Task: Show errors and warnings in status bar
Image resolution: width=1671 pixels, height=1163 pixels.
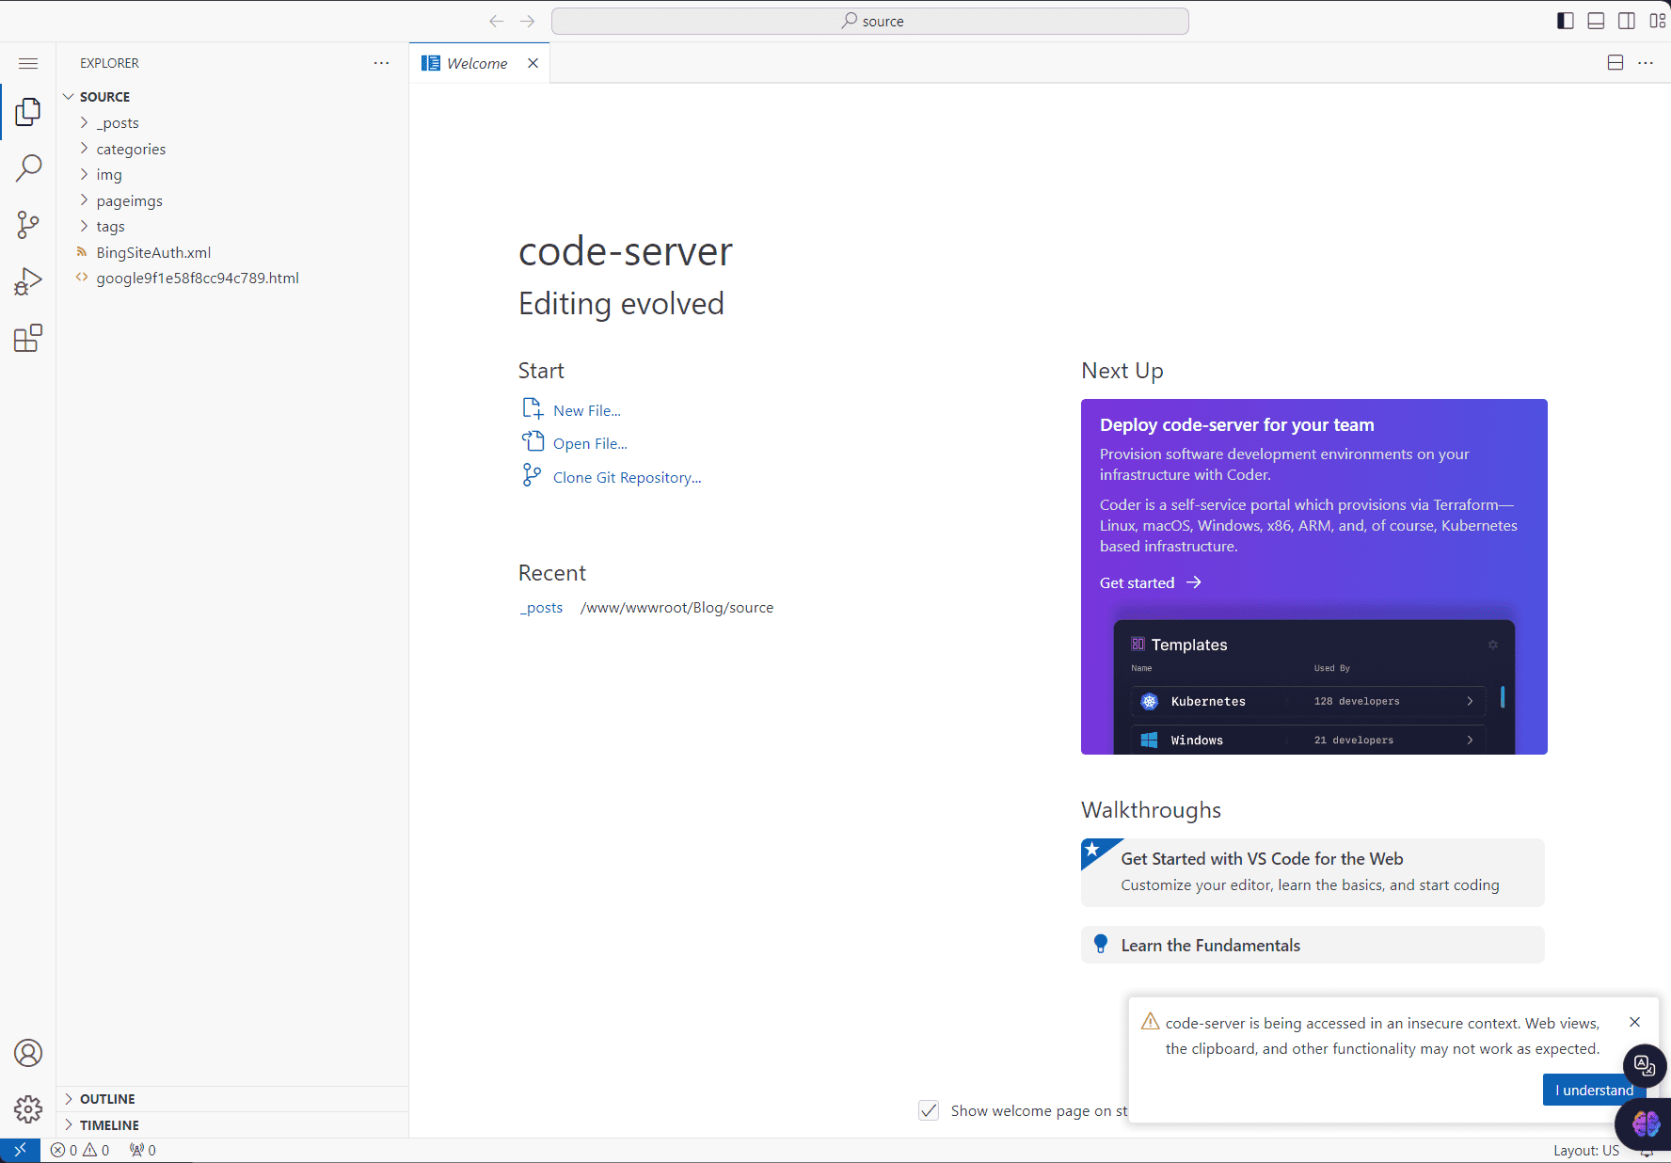Action: pyautogui.click(x=80, y=1150)
